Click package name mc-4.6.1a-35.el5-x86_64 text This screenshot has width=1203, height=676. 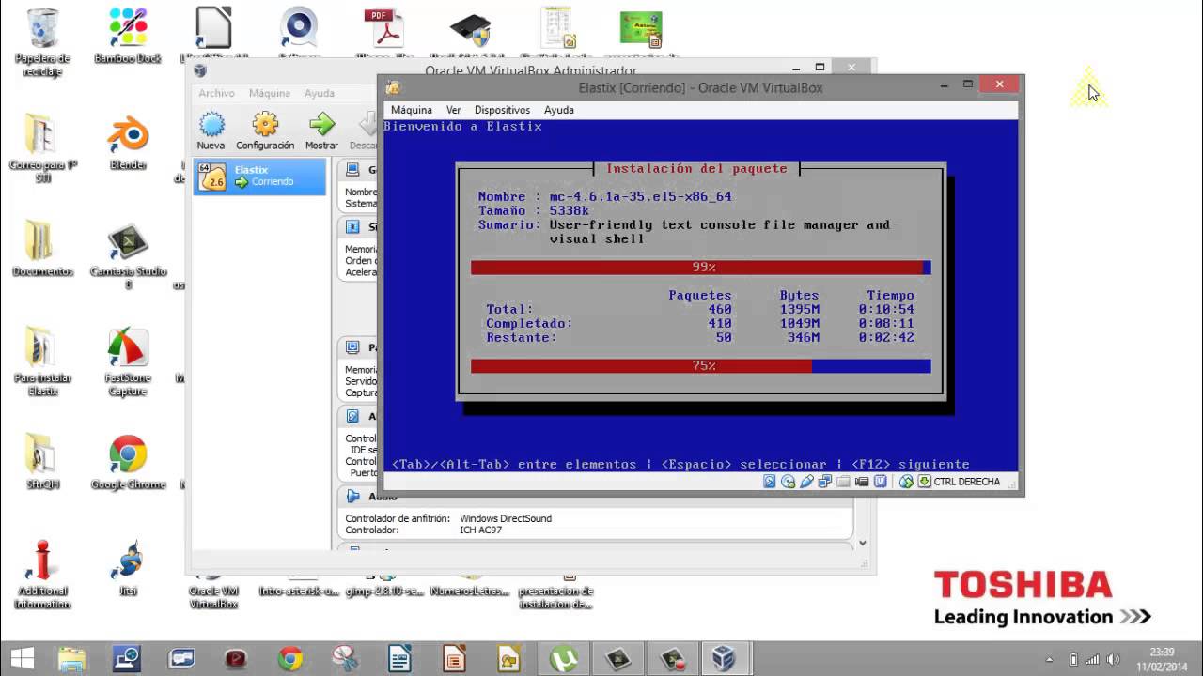(x=640, y=197)
